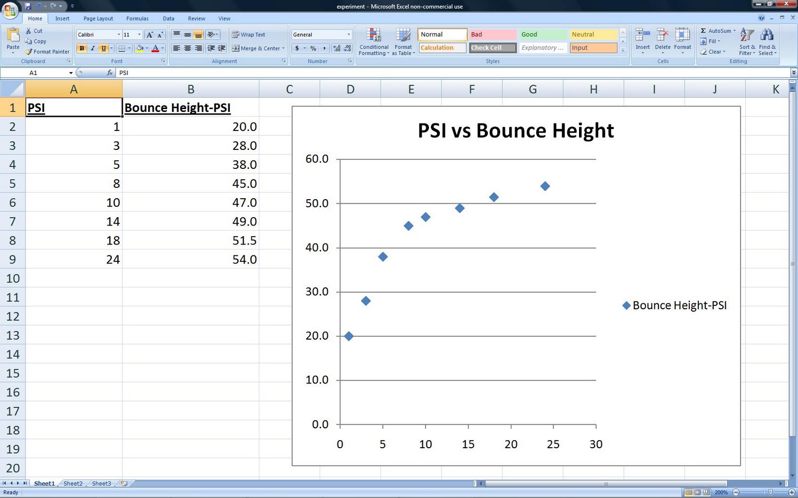Click the Wrap Text icon

click(x=235, y=34)
